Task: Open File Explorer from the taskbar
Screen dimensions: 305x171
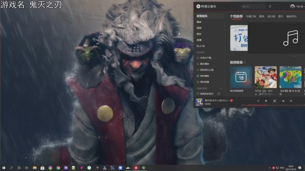Action: click(x=35, y=168)
